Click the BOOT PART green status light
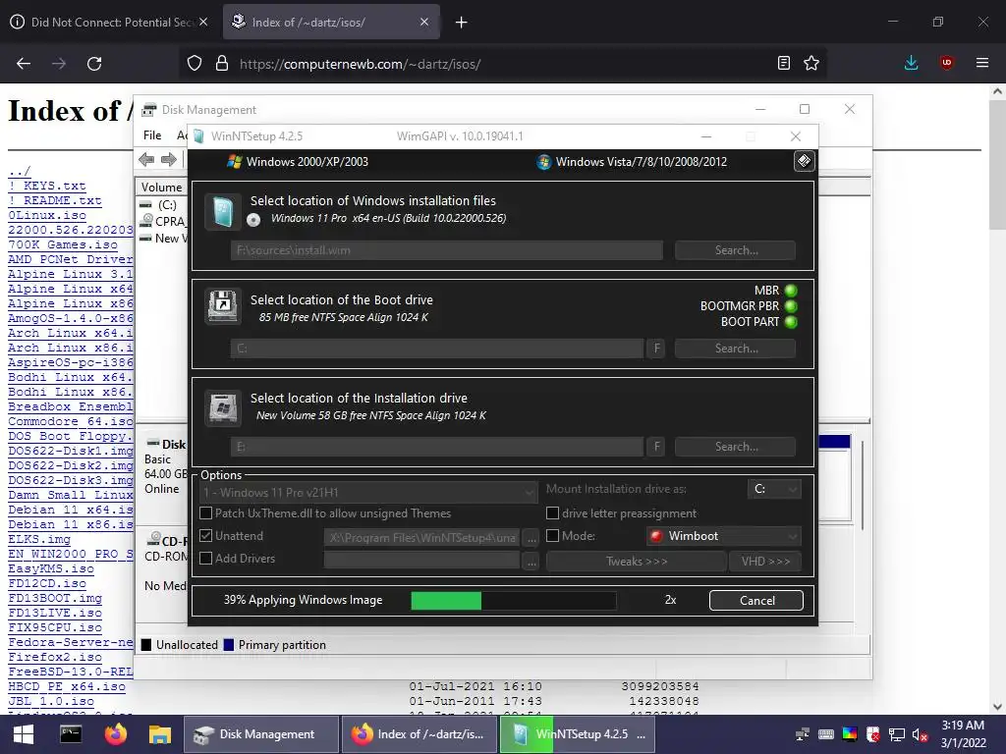The height and width of the screenshot is (754, 1006). click(791, 322)
